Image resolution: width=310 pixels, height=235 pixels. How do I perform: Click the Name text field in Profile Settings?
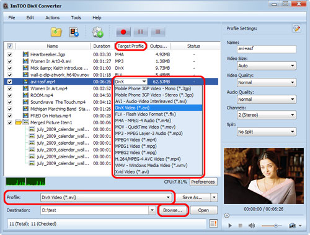click(x=267, y=49)
